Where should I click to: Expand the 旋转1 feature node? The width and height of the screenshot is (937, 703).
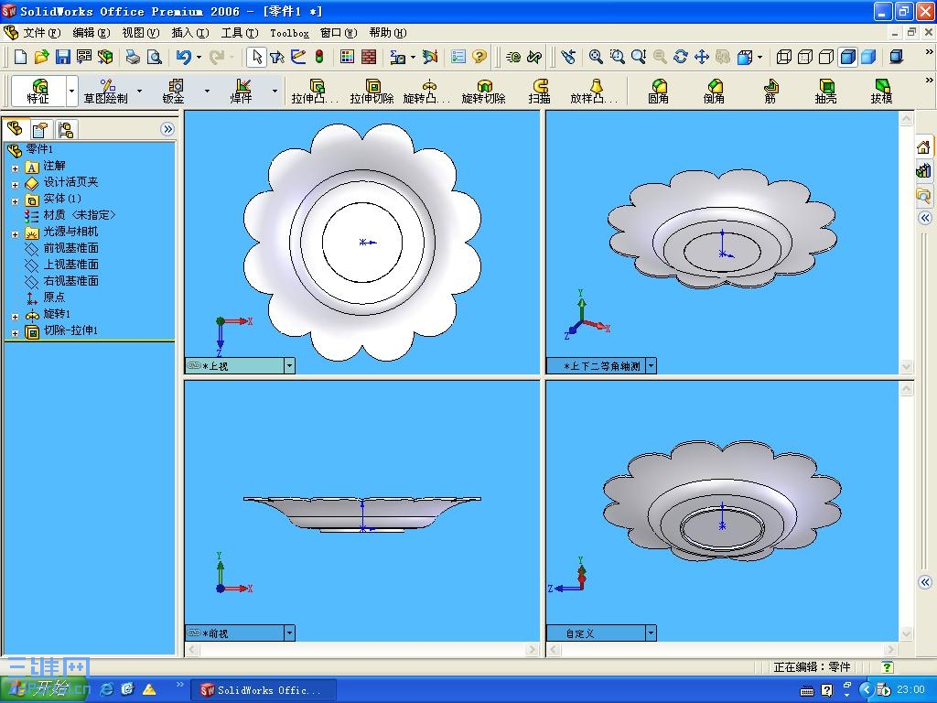(15, 316)
